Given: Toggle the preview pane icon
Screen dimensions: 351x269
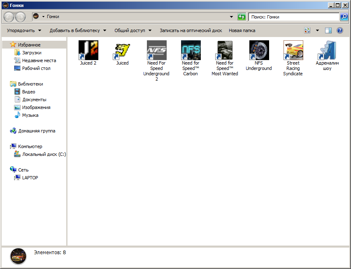Looking at the screenshot, I should tap(328, 30).
